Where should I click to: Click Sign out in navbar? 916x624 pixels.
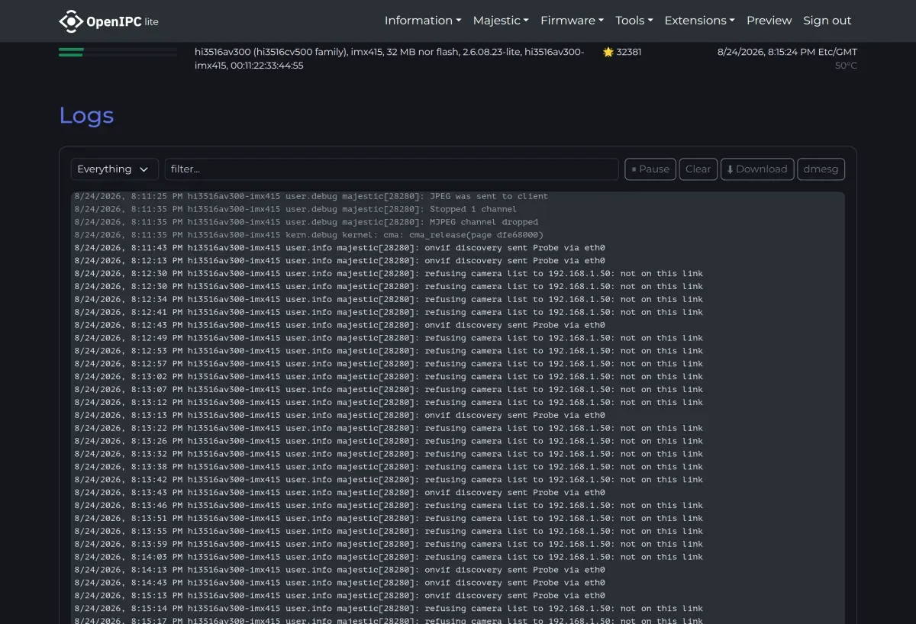coord(827,21)
